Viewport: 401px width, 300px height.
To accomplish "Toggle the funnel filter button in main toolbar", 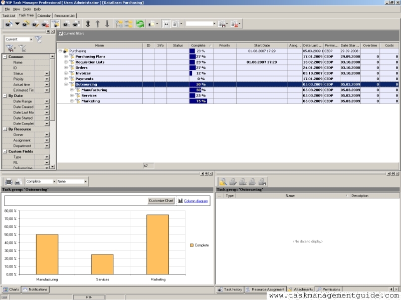I will [55, 23].
